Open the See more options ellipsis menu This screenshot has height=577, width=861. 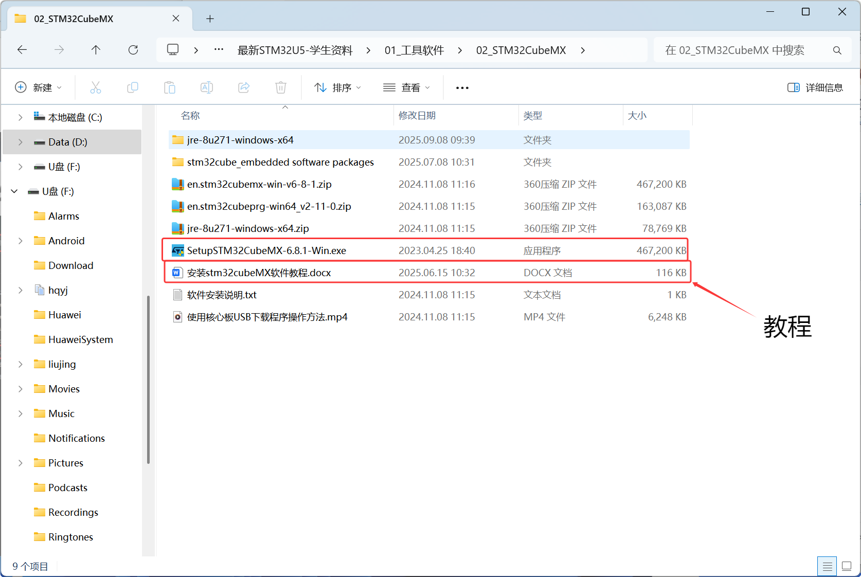click(x=462, y=88)
